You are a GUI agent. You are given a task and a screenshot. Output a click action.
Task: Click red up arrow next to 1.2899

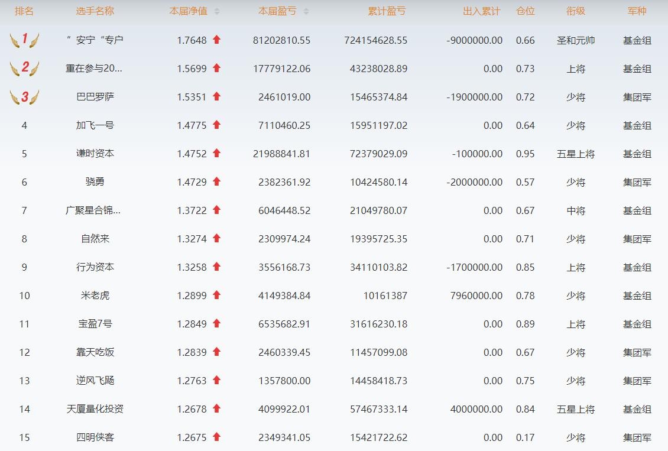[x=216, y=295]
